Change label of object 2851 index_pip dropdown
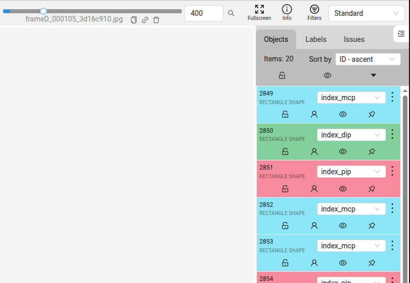This screenshot has width=410, height=283. pos(351,172)
